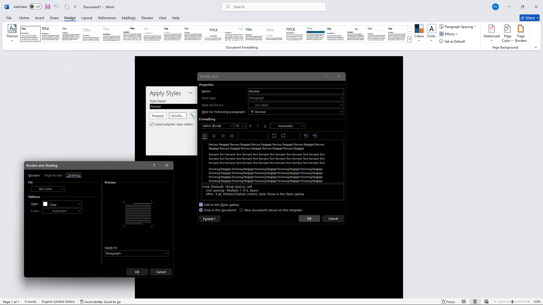
Task: Select New documents based on this template
Action: 242,210
